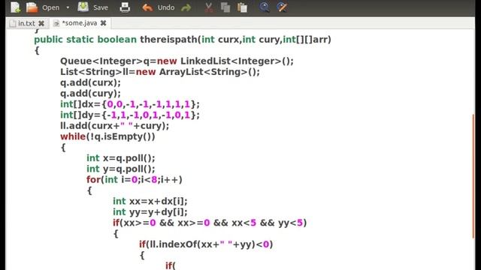Click the Find and Replace icon
Viewport: 481px width, 270px height.
coord(282,7)
